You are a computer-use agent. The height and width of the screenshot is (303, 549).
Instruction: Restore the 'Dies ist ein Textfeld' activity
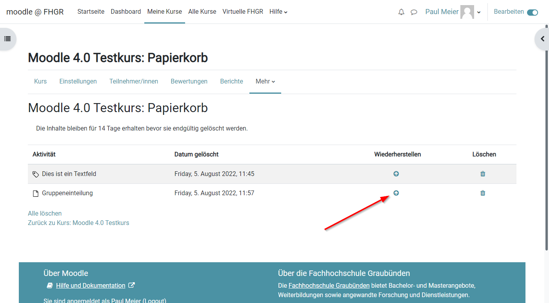click(396, 174)
